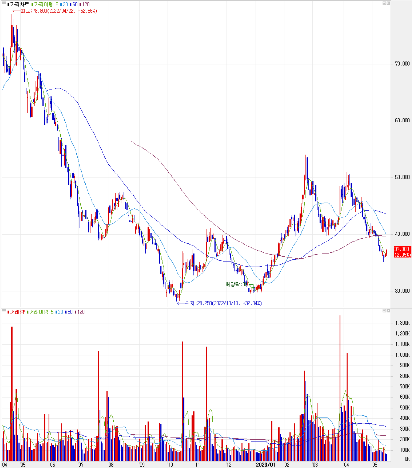Select the 가격차트 legend label
This screenshot has width=412, height=468.
click(x=18, y=5)
